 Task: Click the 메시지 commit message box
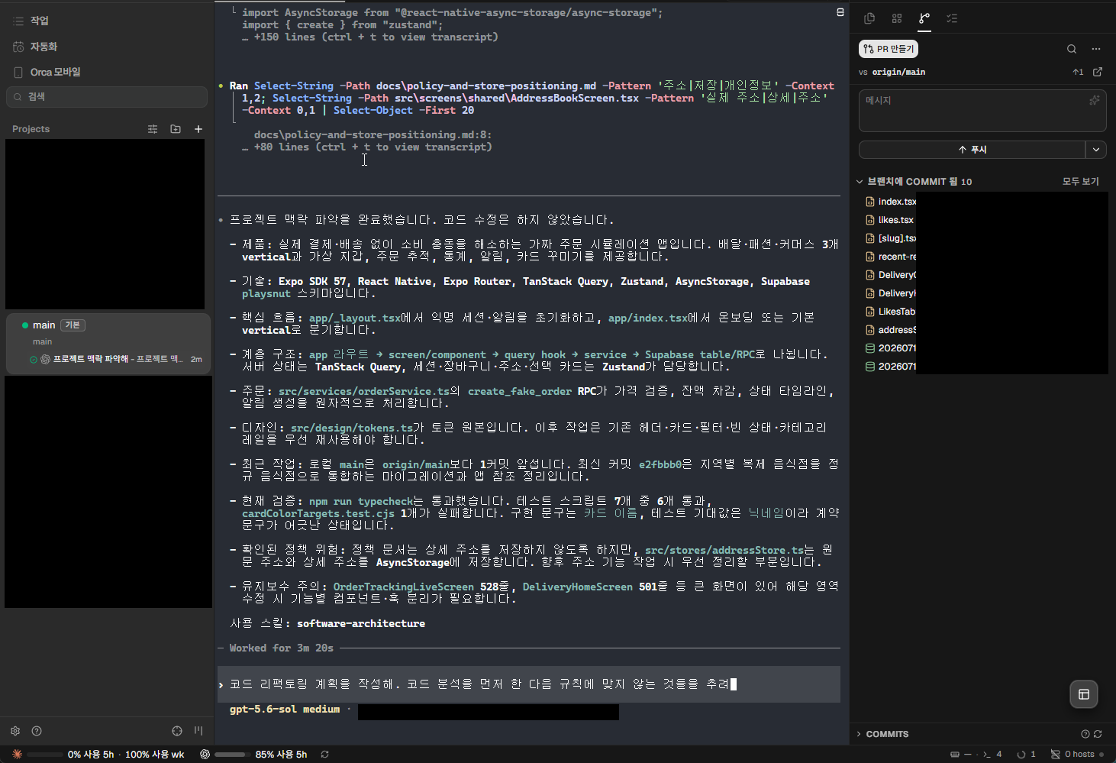tap(982, 111)
